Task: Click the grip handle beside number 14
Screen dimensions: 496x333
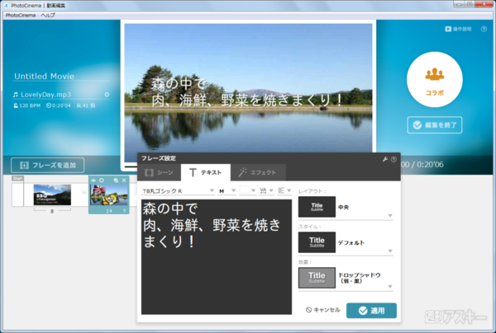Action: [124, 210]
